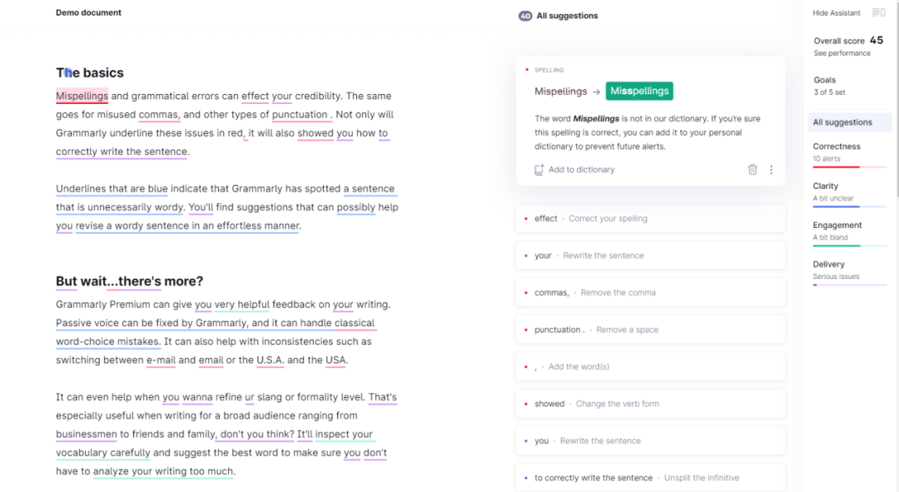Click the underlined word 'Mispellings' in the document
The image size is (899, 492).
[x=82, y=96]
